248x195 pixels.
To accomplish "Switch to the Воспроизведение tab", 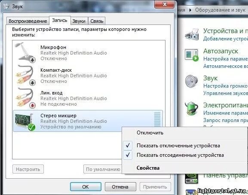I will (28, 21).
